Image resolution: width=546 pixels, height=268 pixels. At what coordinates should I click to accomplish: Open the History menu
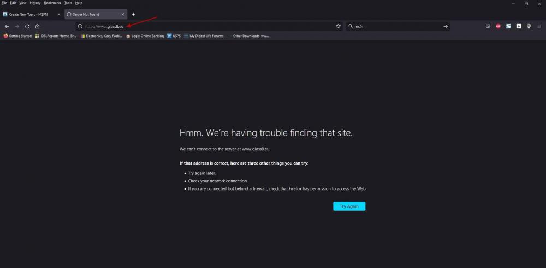point(35,3)
